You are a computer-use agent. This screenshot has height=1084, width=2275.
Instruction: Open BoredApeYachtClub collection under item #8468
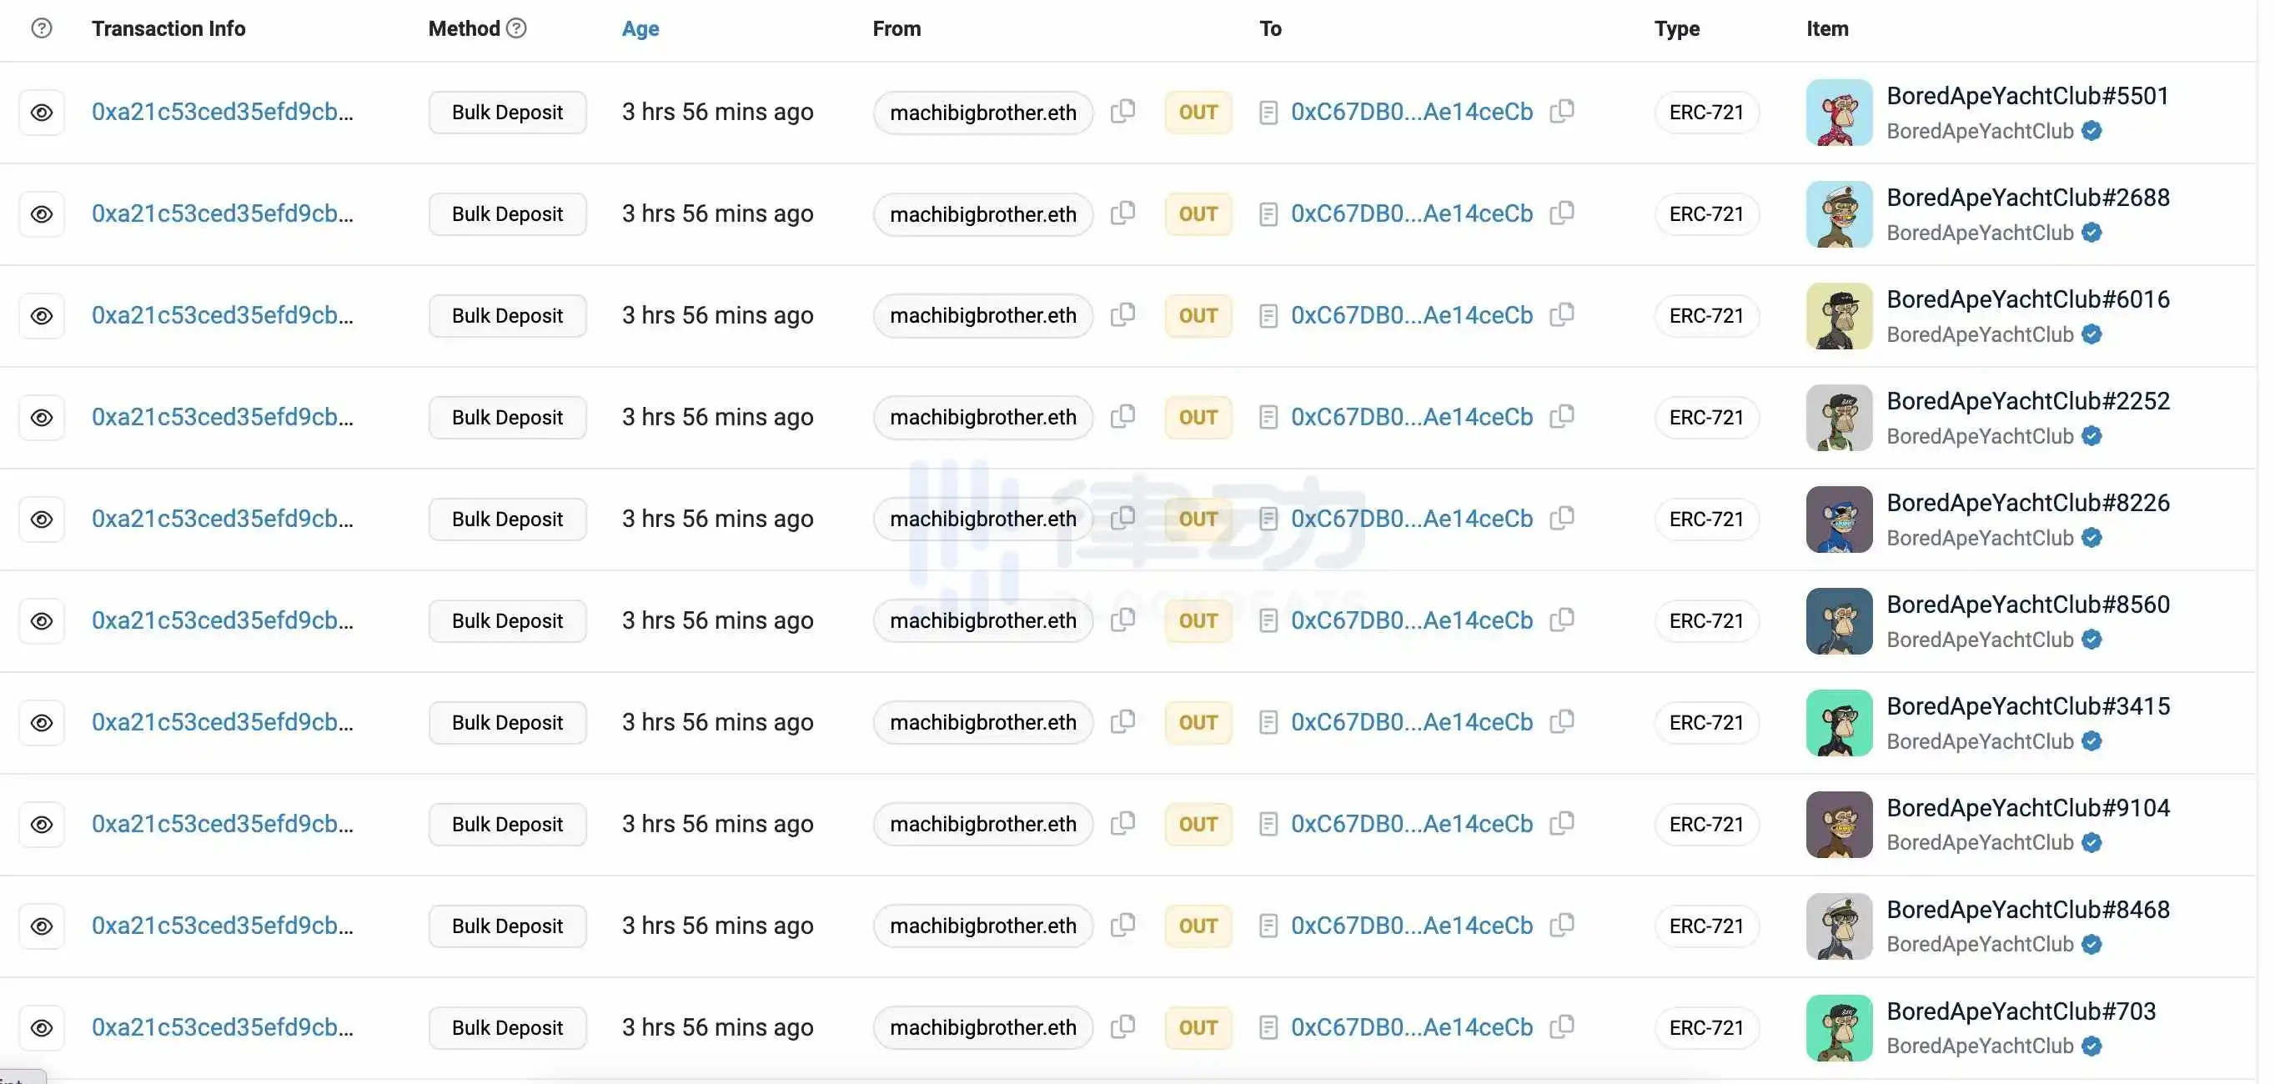click(1979, 945)
